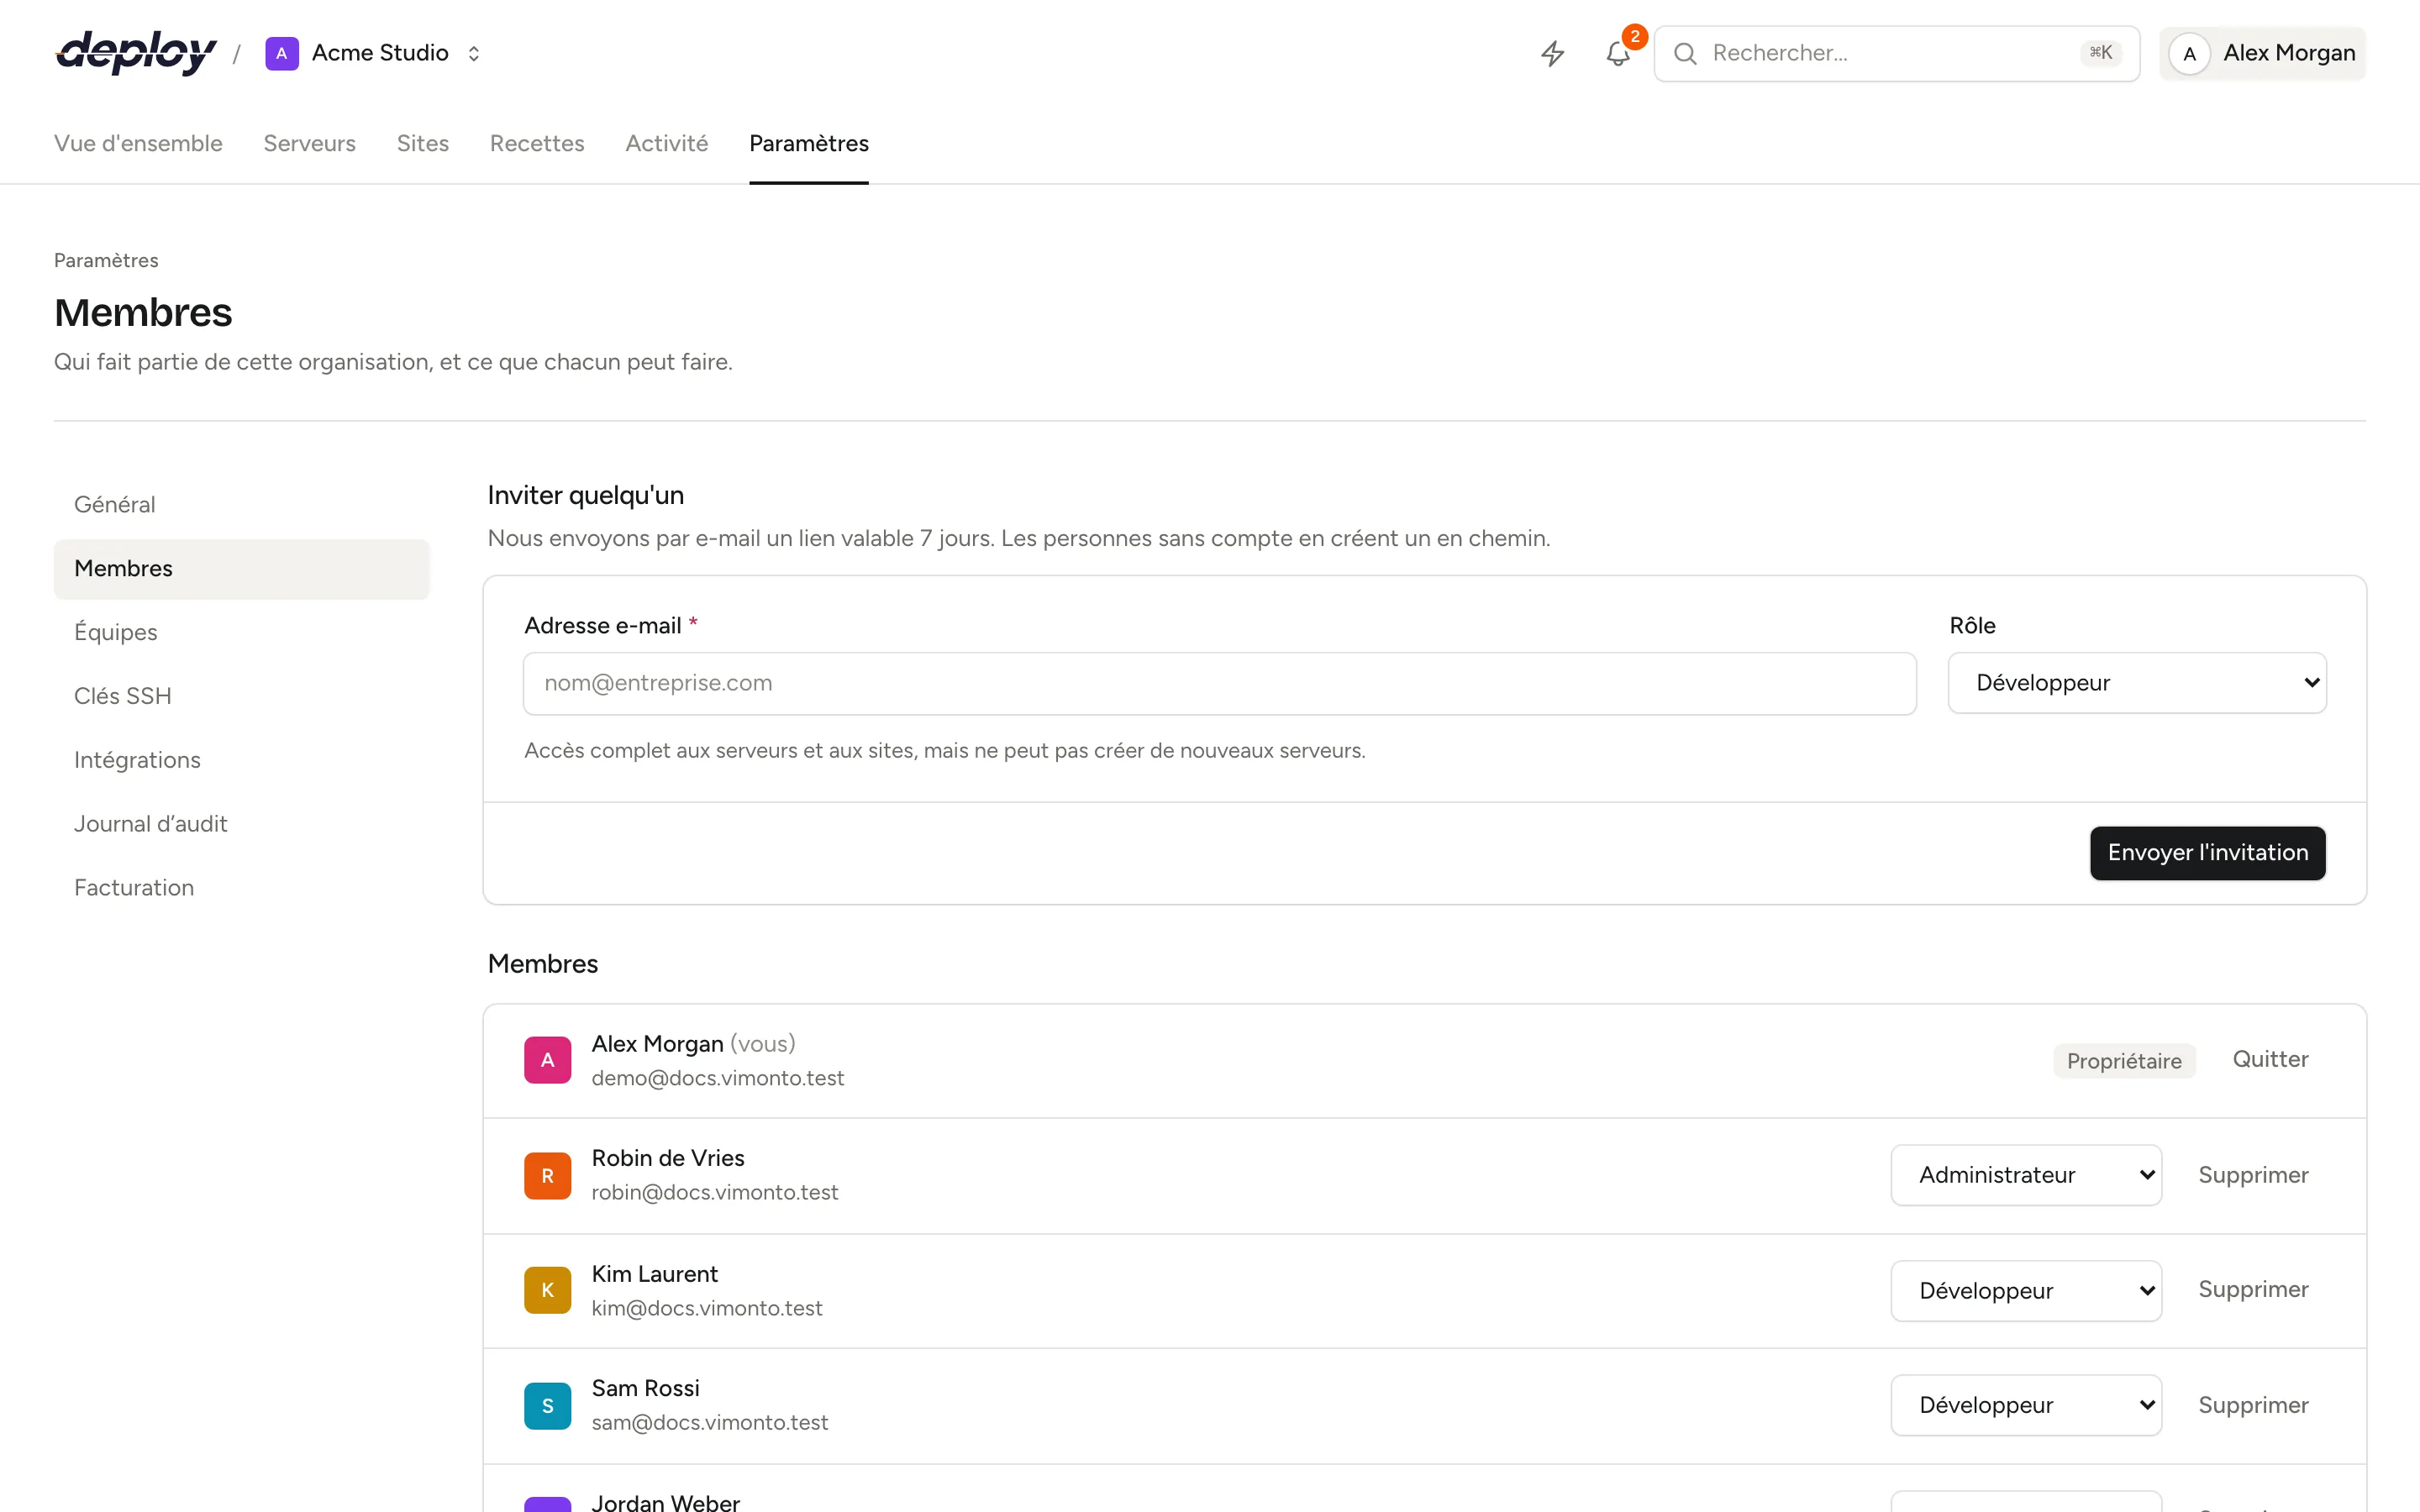Open the Activité tab
Image resolution: width=2420 pixels, height=1512 pixels.
[x=666, y=143]
